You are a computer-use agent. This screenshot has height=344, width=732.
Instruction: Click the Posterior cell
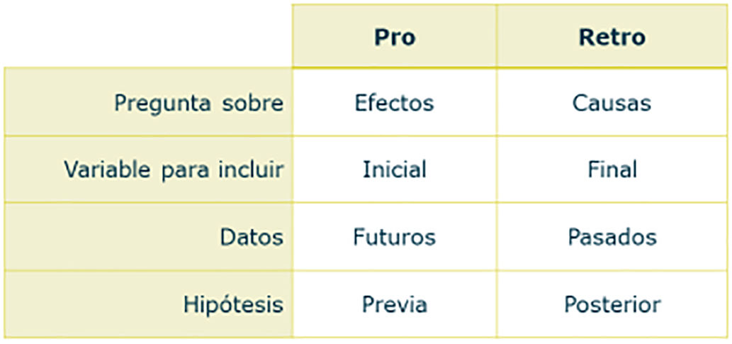coord(612,305)
